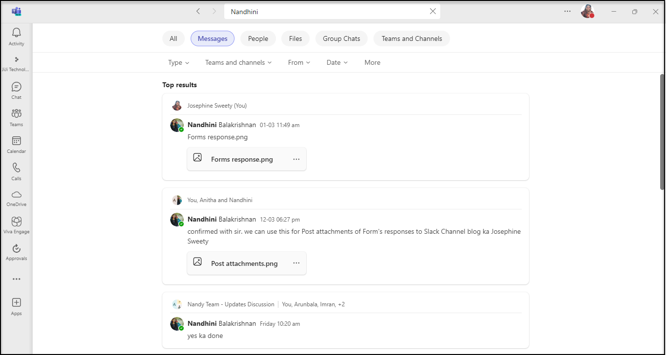Clear the Nandhini search text

(432, 11)
